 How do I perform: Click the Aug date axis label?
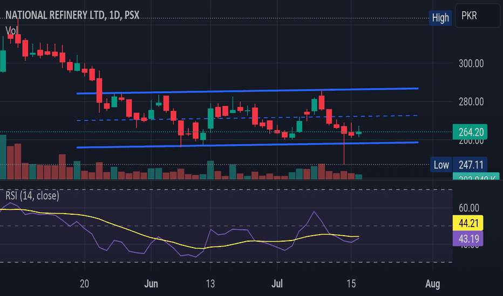point(432,284)
